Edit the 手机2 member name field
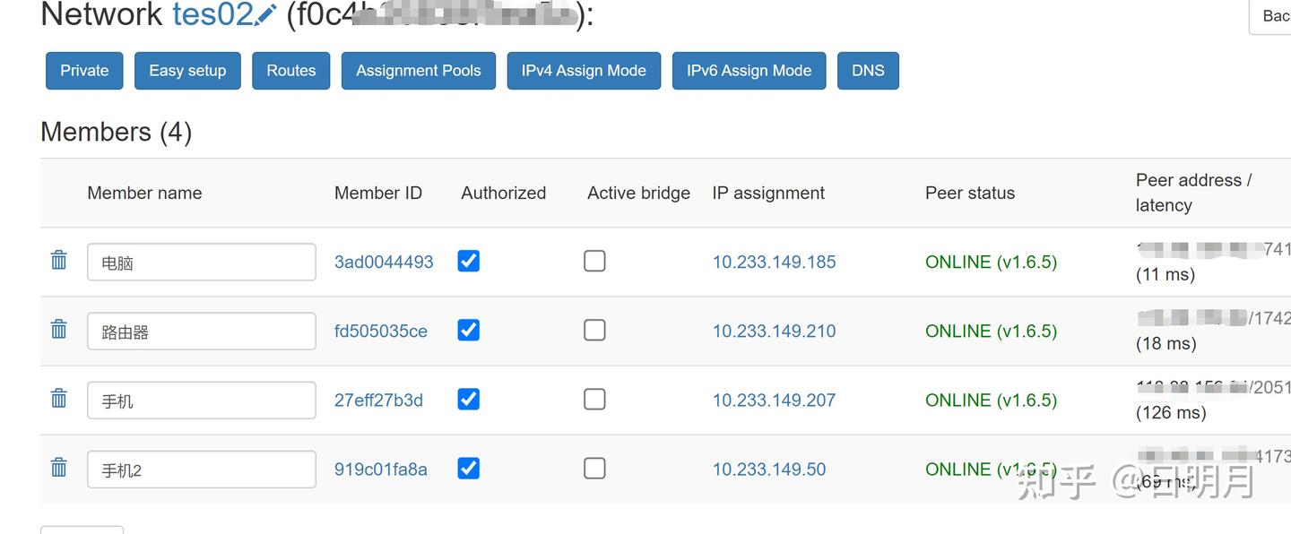The height and width of the screenshot is (534, 1291). pyautogui.click(x=202, y=469)
